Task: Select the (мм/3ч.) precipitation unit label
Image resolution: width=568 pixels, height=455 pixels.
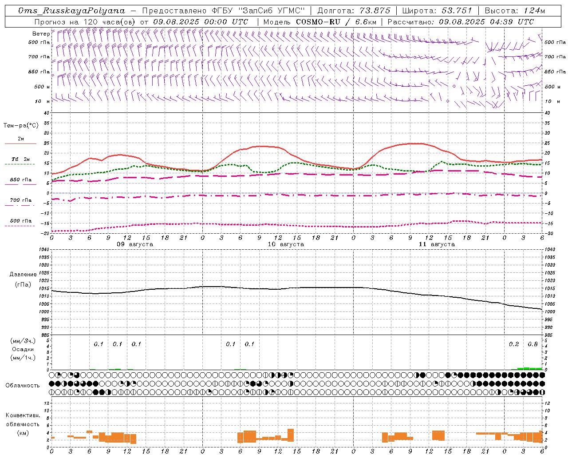Action: tap(23, 341)
